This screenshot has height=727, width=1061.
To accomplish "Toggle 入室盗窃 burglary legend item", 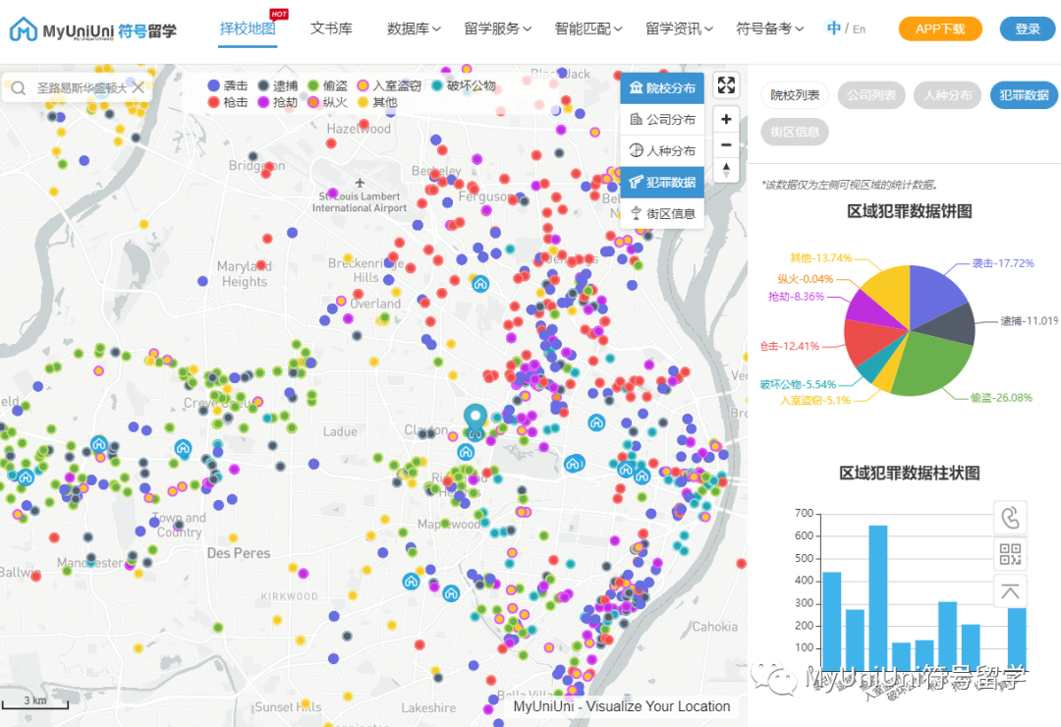I will pos(389,85).
